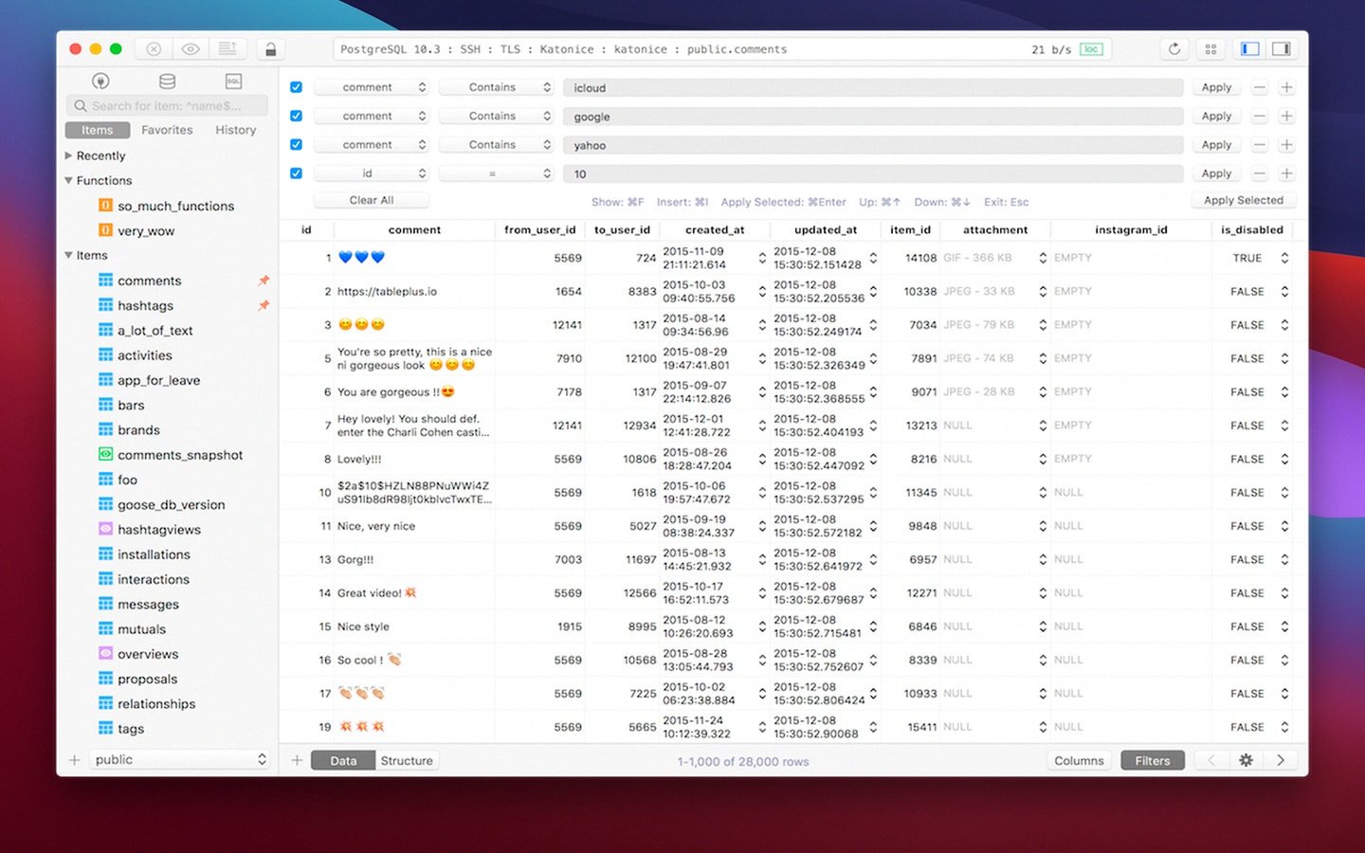
Task: Click the database cylinder icon in sidebar
Action: click(167, 82)
